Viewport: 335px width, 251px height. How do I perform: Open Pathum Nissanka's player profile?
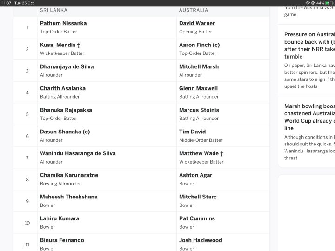tap(63, 23)
